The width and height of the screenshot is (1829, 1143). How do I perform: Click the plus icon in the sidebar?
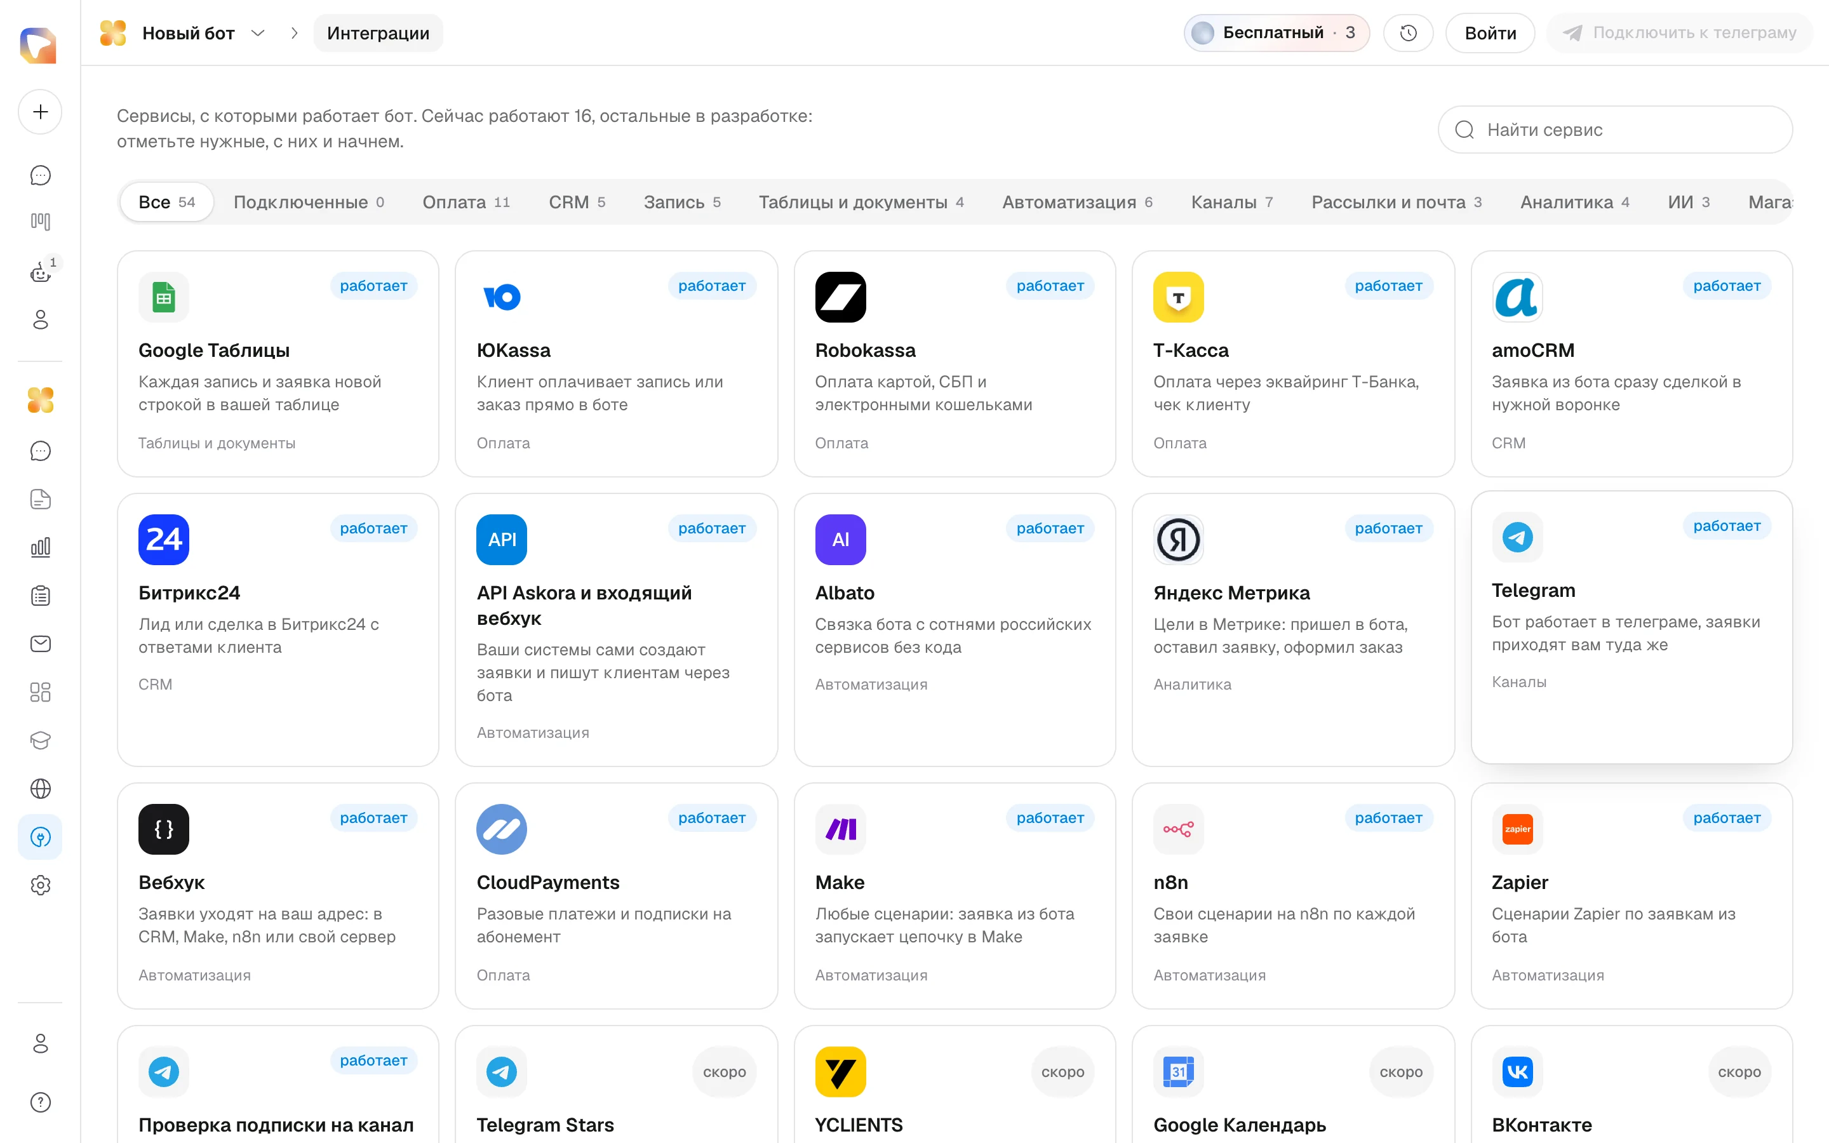click(x=40, y=112)
